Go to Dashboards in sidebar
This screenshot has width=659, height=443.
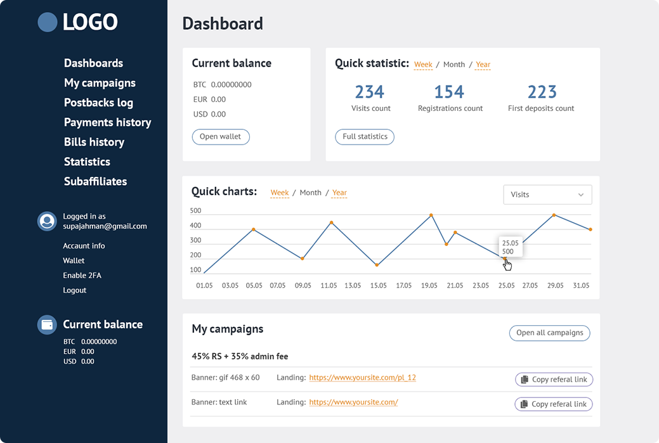coord(93,63)
